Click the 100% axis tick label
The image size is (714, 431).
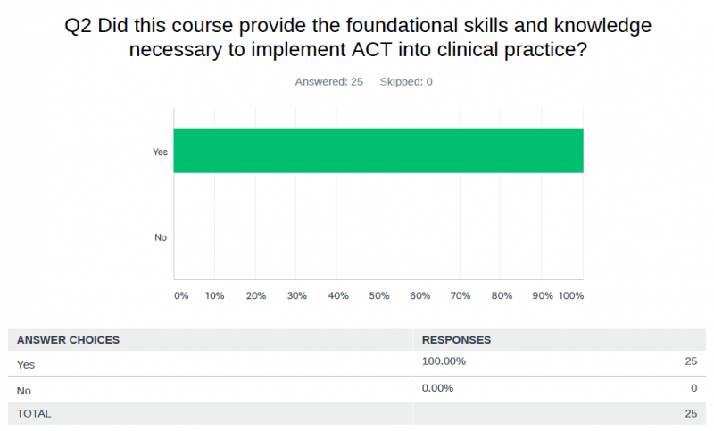(571, 296)
